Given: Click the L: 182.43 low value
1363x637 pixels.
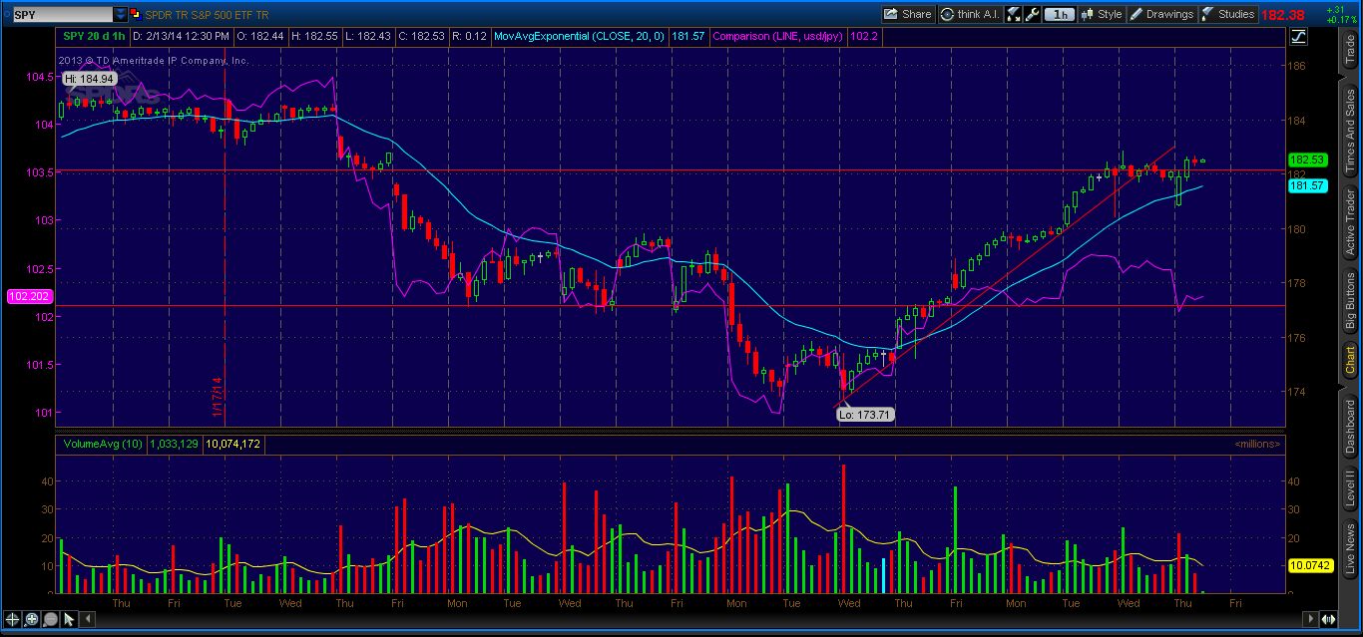Looking at the screenshot, I should [366, 36].
